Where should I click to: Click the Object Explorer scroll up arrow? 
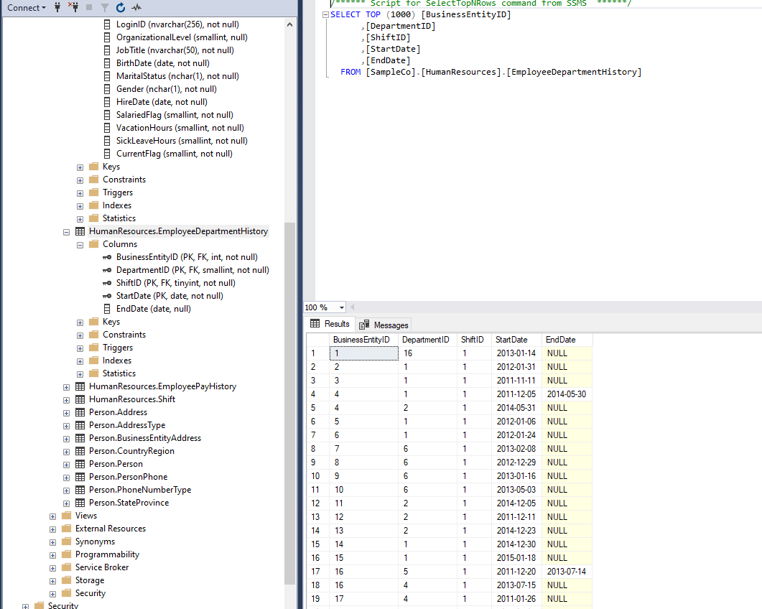coord(289,24)
